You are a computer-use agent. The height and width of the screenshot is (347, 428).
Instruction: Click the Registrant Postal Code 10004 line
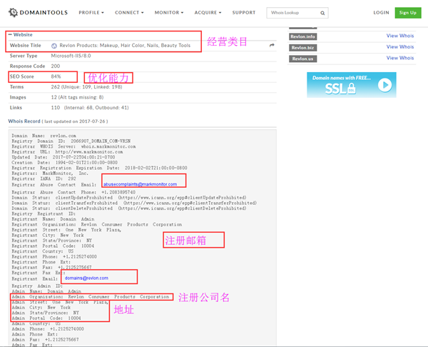pyautogui.click(x=53, y=246)
